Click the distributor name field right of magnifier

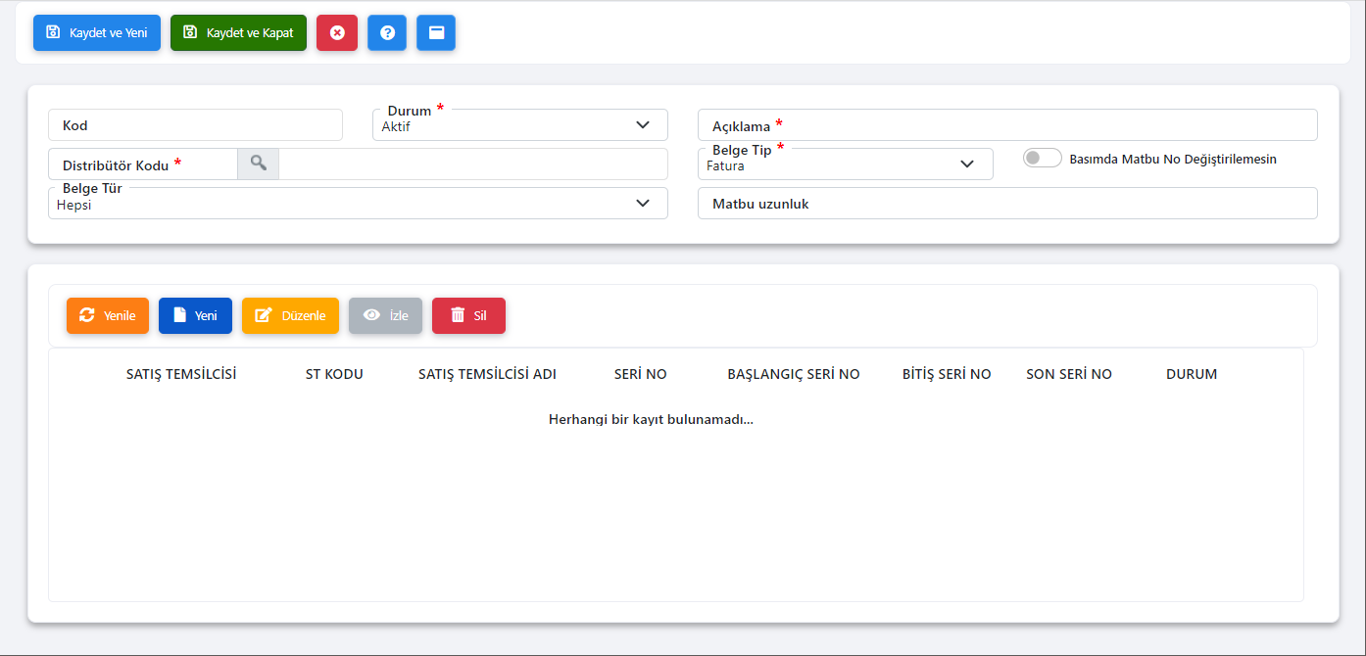point(473,164)
